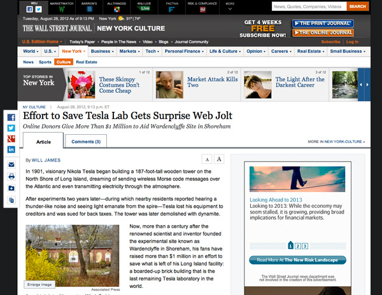Select the Article tab
This screenshot has width=382, height=295.
point(43,141)
